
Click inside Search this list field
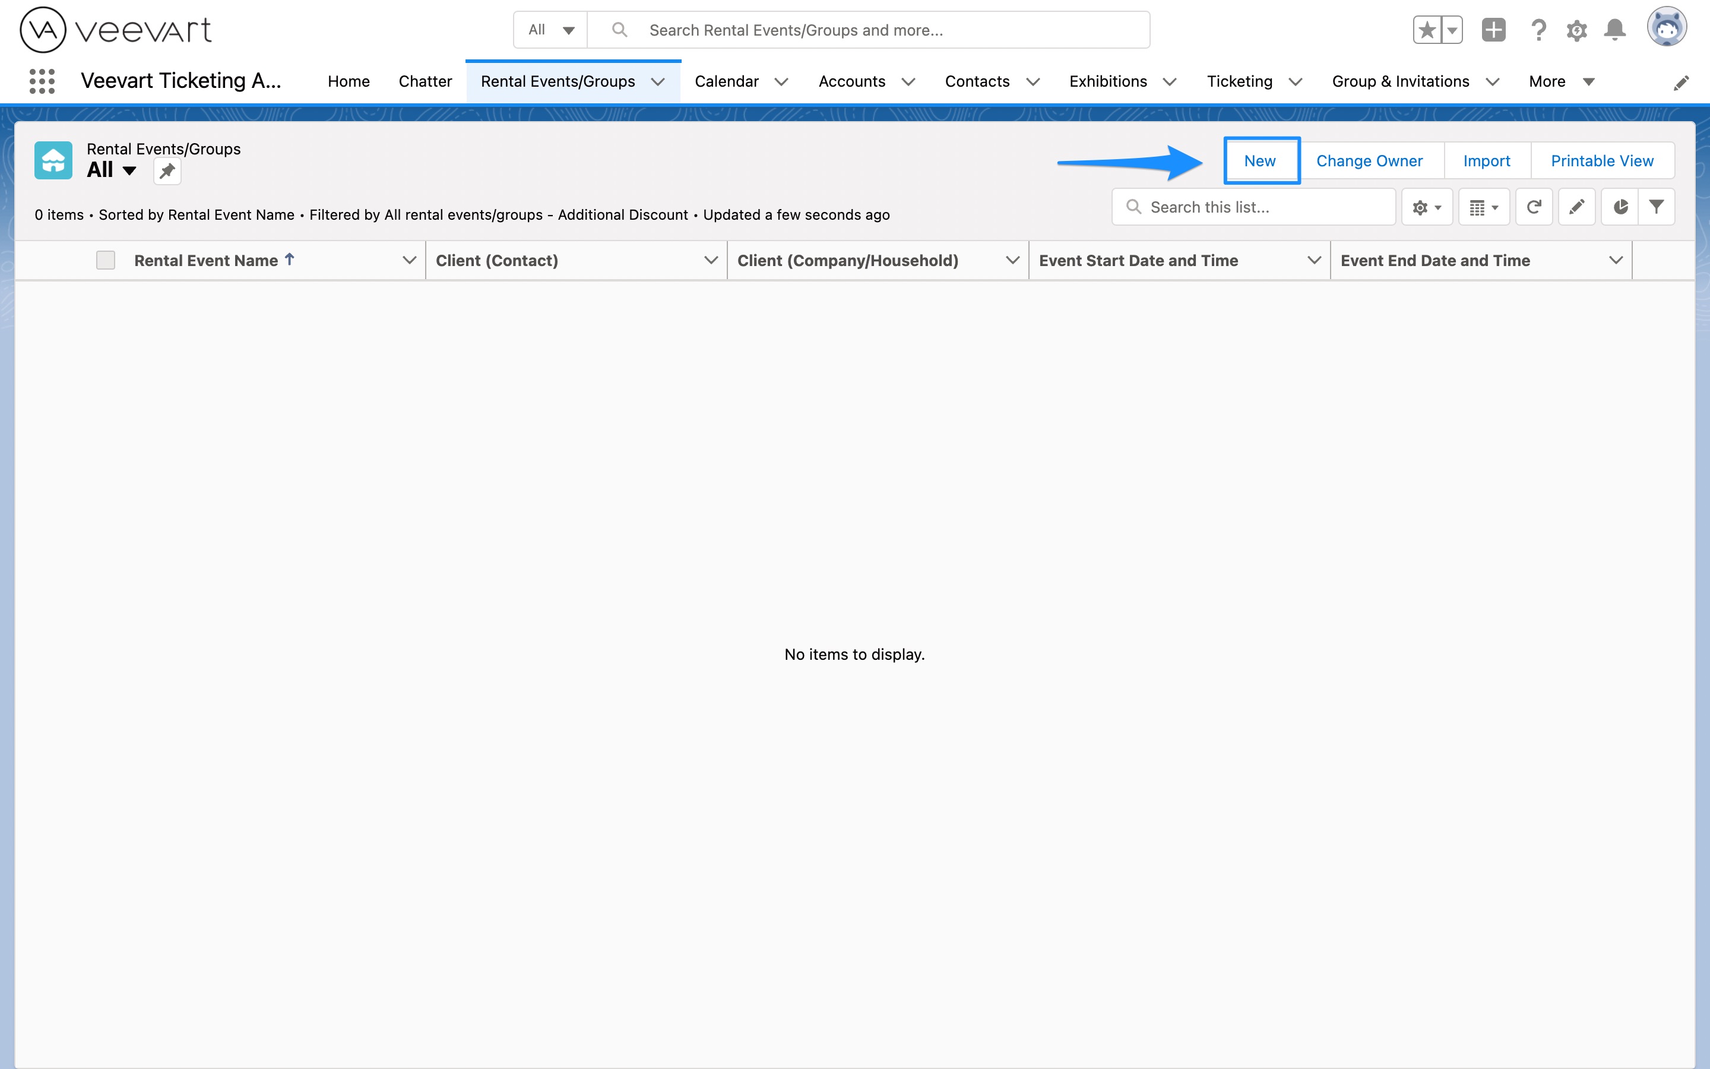[x=1265, y=207]
